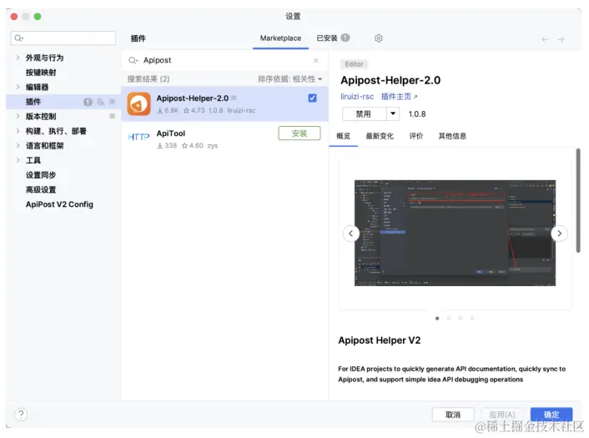Select ApiPost V2 Config in settings tree
Viewport: 589px width, 438px height.
coord(59,204)
